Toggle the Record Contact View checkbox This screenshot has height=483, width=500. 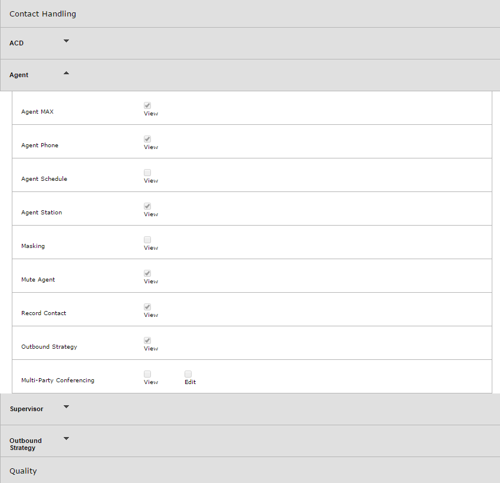pyautogui.click(x=147, y=307)
